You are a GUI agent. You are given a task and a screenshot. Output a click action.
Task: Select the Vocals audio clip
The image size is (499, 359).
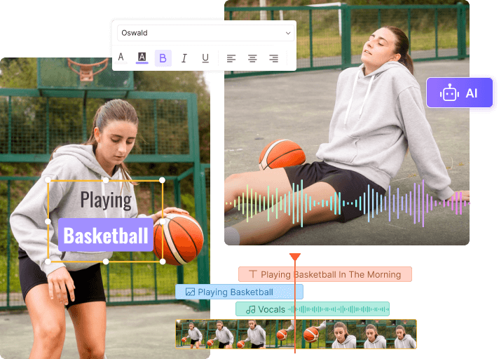pos(312,309)
